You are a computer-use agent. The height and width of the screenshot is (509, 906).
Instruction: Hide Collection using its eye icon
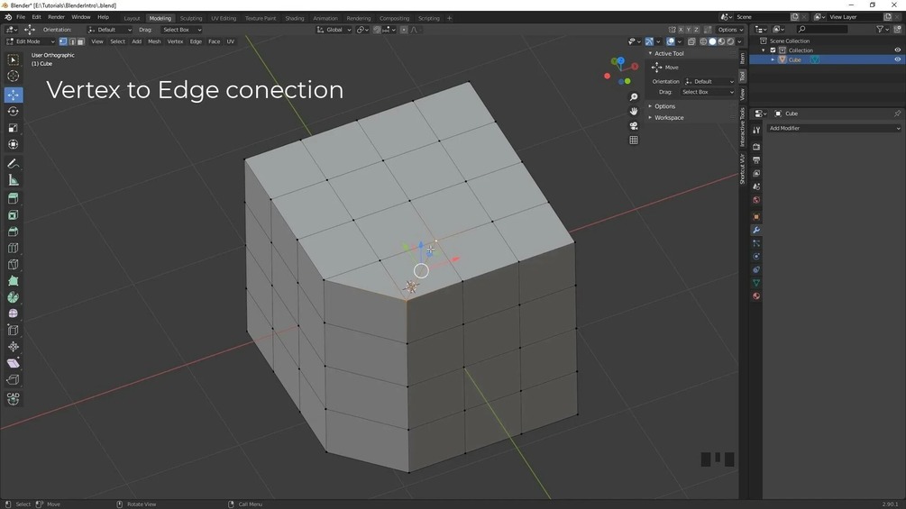tap(897, 50)
